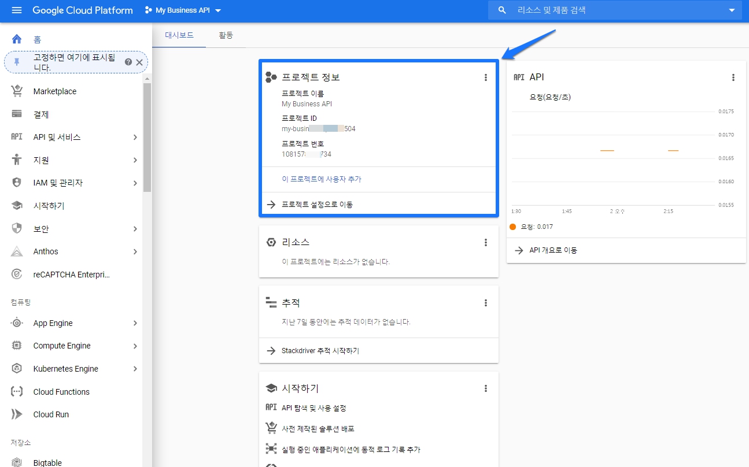Open the hamburger navigation menu
749x467 pixels.
tap(16, 10)
